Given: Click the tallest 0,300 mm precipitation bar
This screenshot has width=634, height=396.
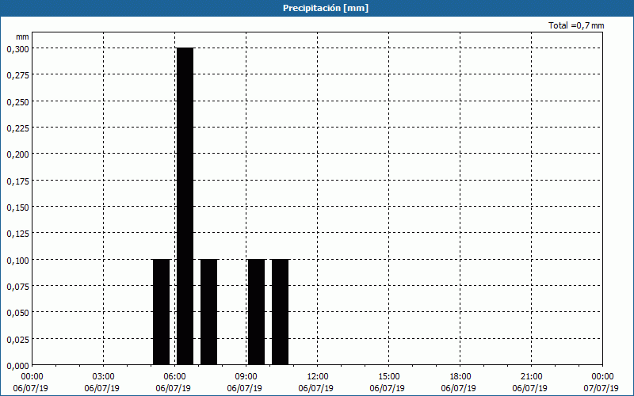Looking at the screenshot, I should tap(185, 206).
